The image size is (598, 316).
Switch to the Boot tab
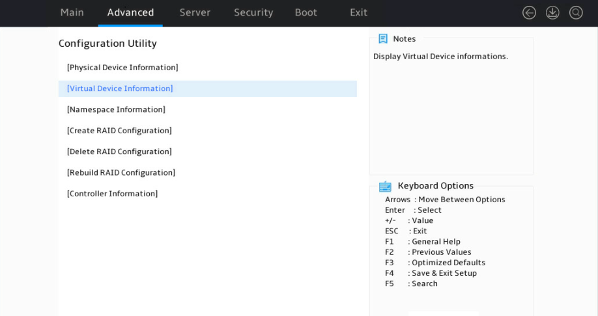(306, 12)
